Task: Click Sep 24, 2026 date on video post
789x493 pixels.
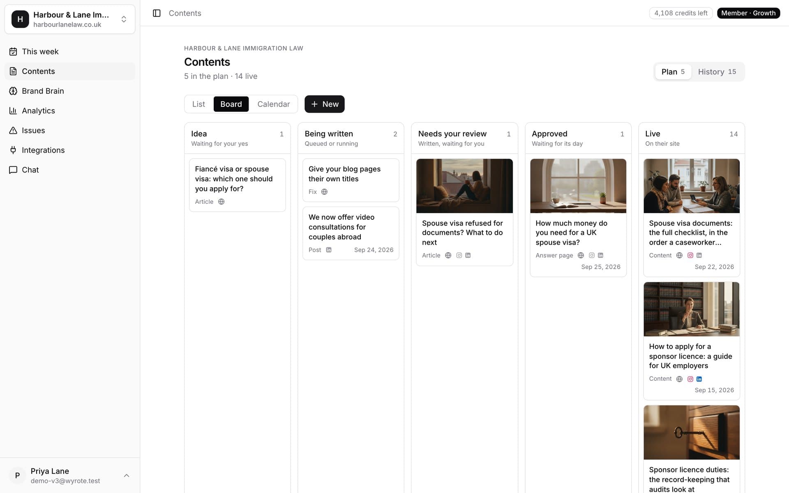Action: pyautogui.click(x=374, y=250)
